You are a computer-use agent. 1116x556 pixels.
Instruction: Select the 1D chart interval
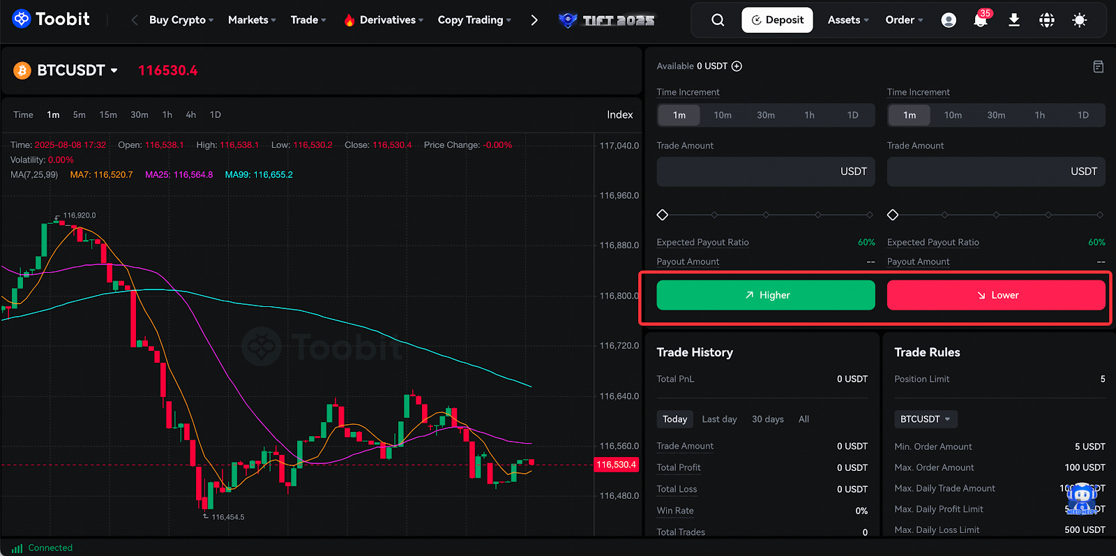point(216,115)
